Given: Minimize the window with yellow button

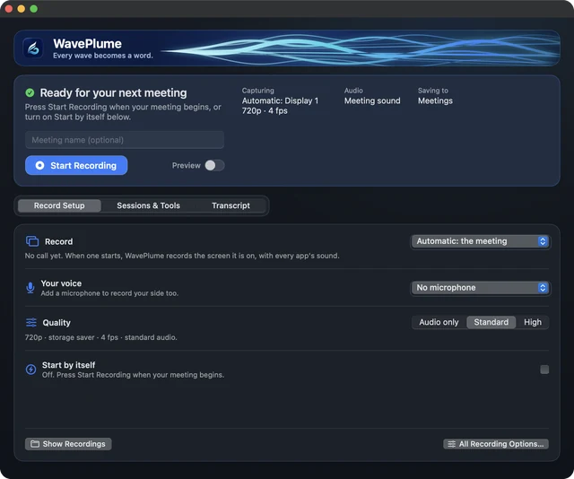Looking at the screenshot, I should [x=22, y=9].
